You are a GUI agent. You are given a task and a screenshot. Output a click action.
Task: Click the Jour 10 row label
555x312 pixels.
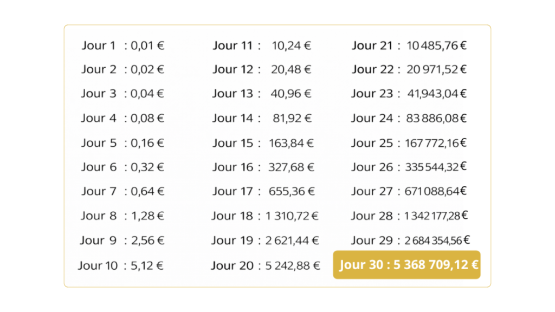click(98, 265)
